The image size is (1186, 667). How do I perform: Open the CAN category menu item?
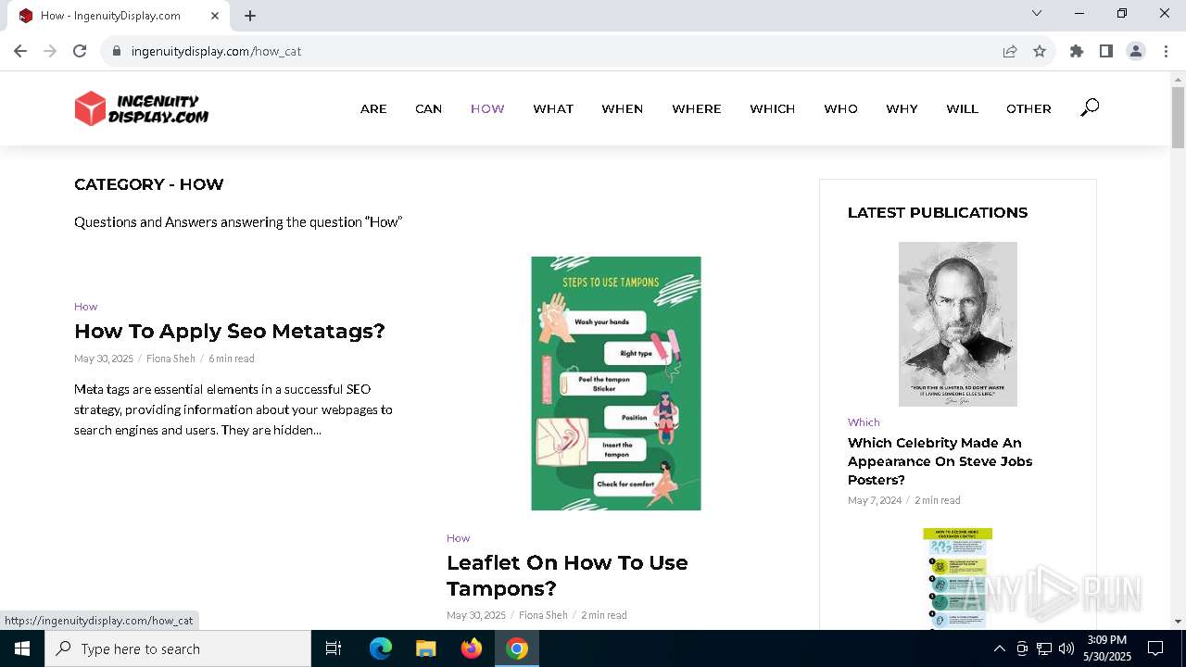(x=428, y=108)
